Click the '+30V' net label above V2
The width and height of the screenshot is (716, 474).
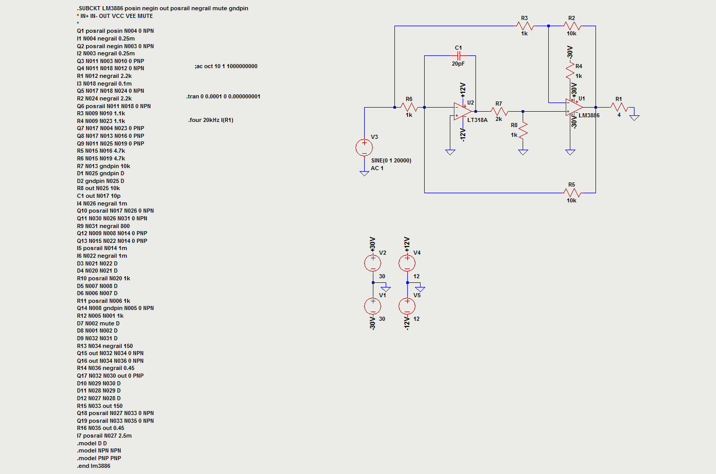tap(373, 244)
